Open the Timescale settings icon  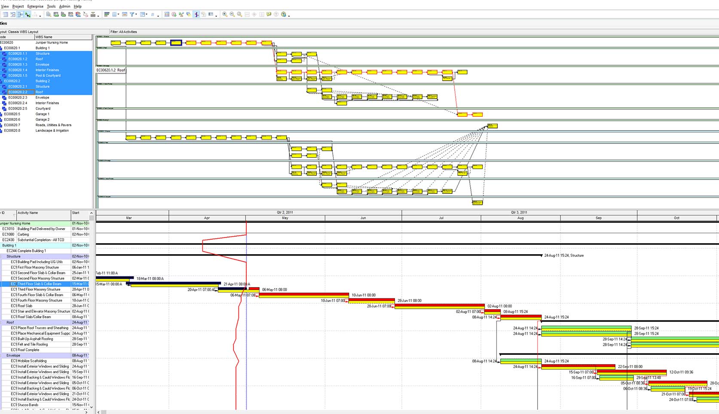click(x=125, y=14)
